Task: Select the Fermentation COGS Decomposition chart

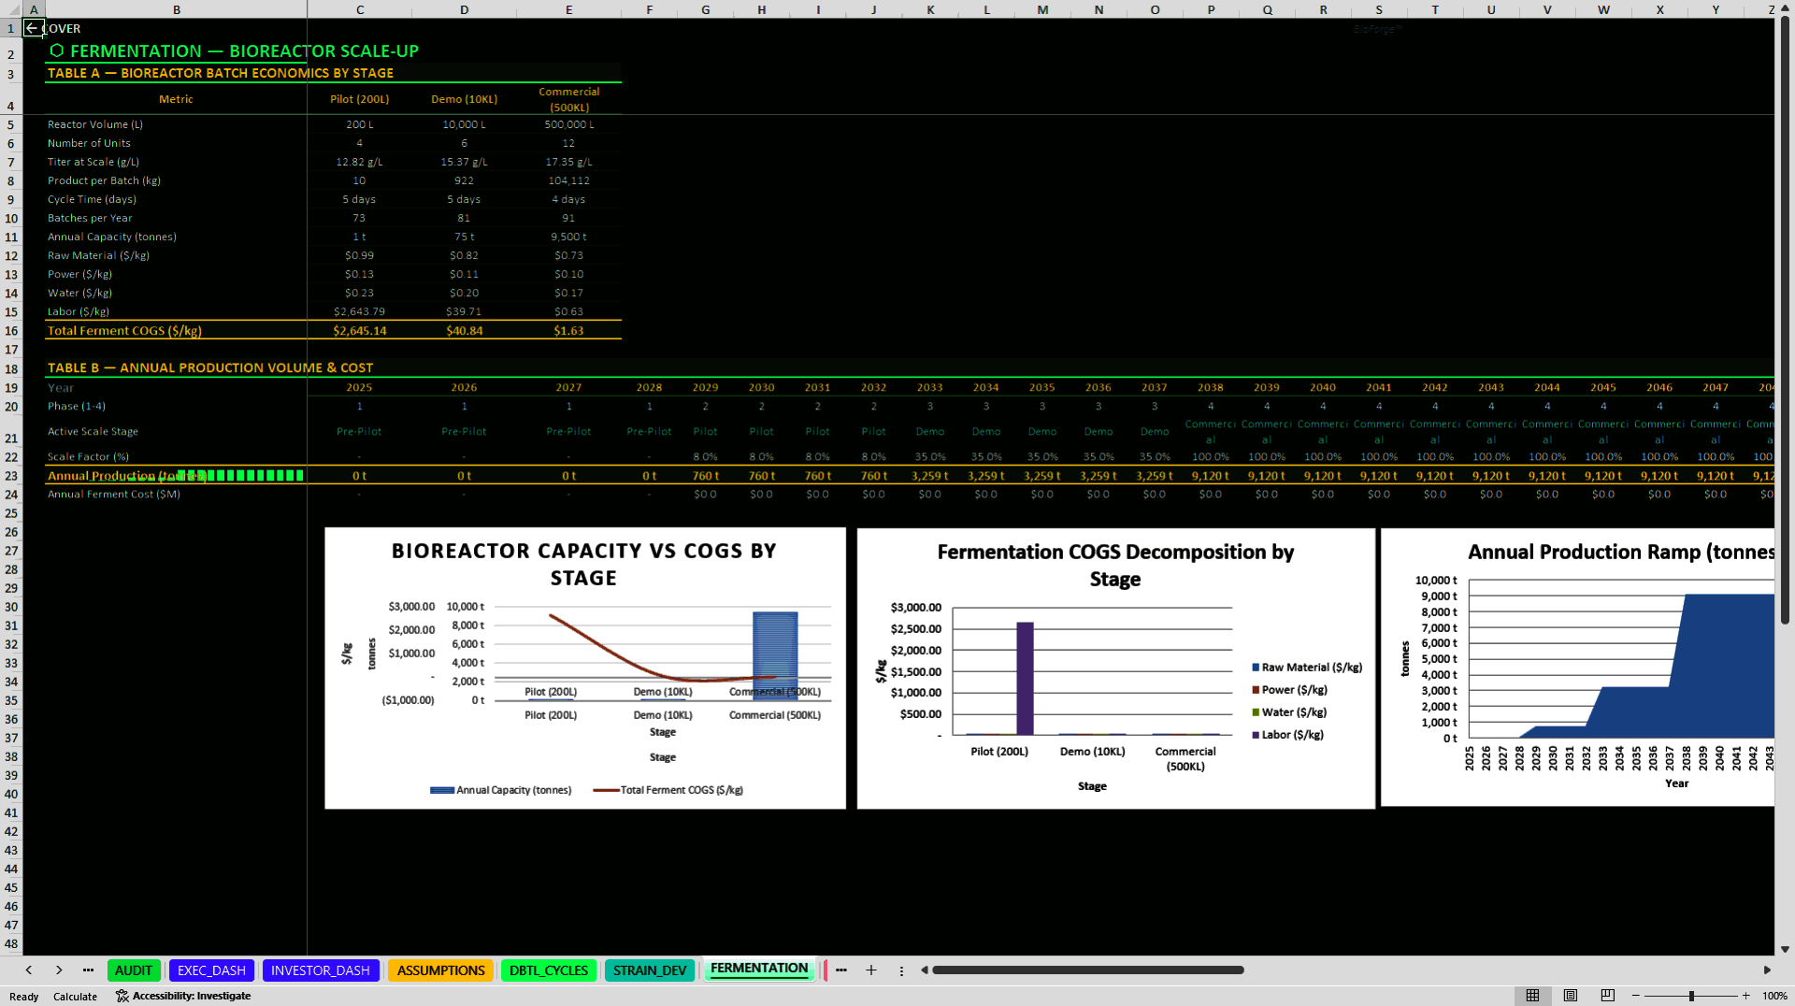Action: pyautogui.click(x=1115, y=668)
